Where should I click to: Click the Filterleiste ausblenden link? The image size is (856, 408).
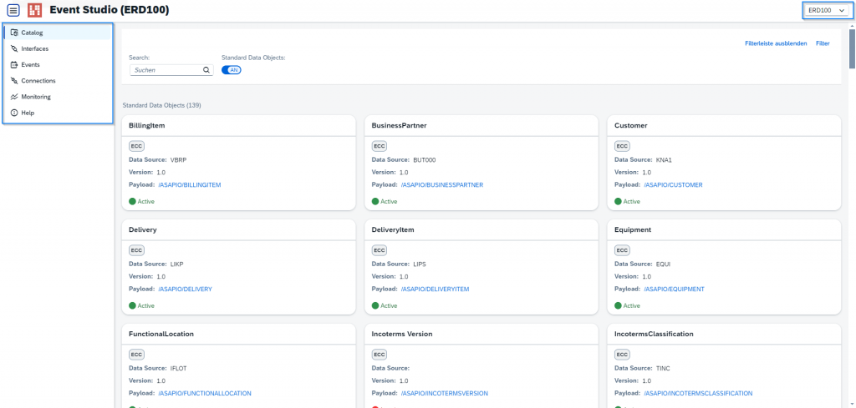coord(774,43)
